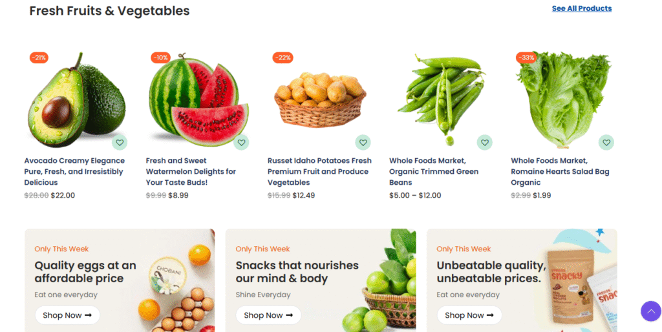Click watermelon product's wishlist heart icon
Screen dimensions: 662x332
pyautogui.click(x=241, y=143)
